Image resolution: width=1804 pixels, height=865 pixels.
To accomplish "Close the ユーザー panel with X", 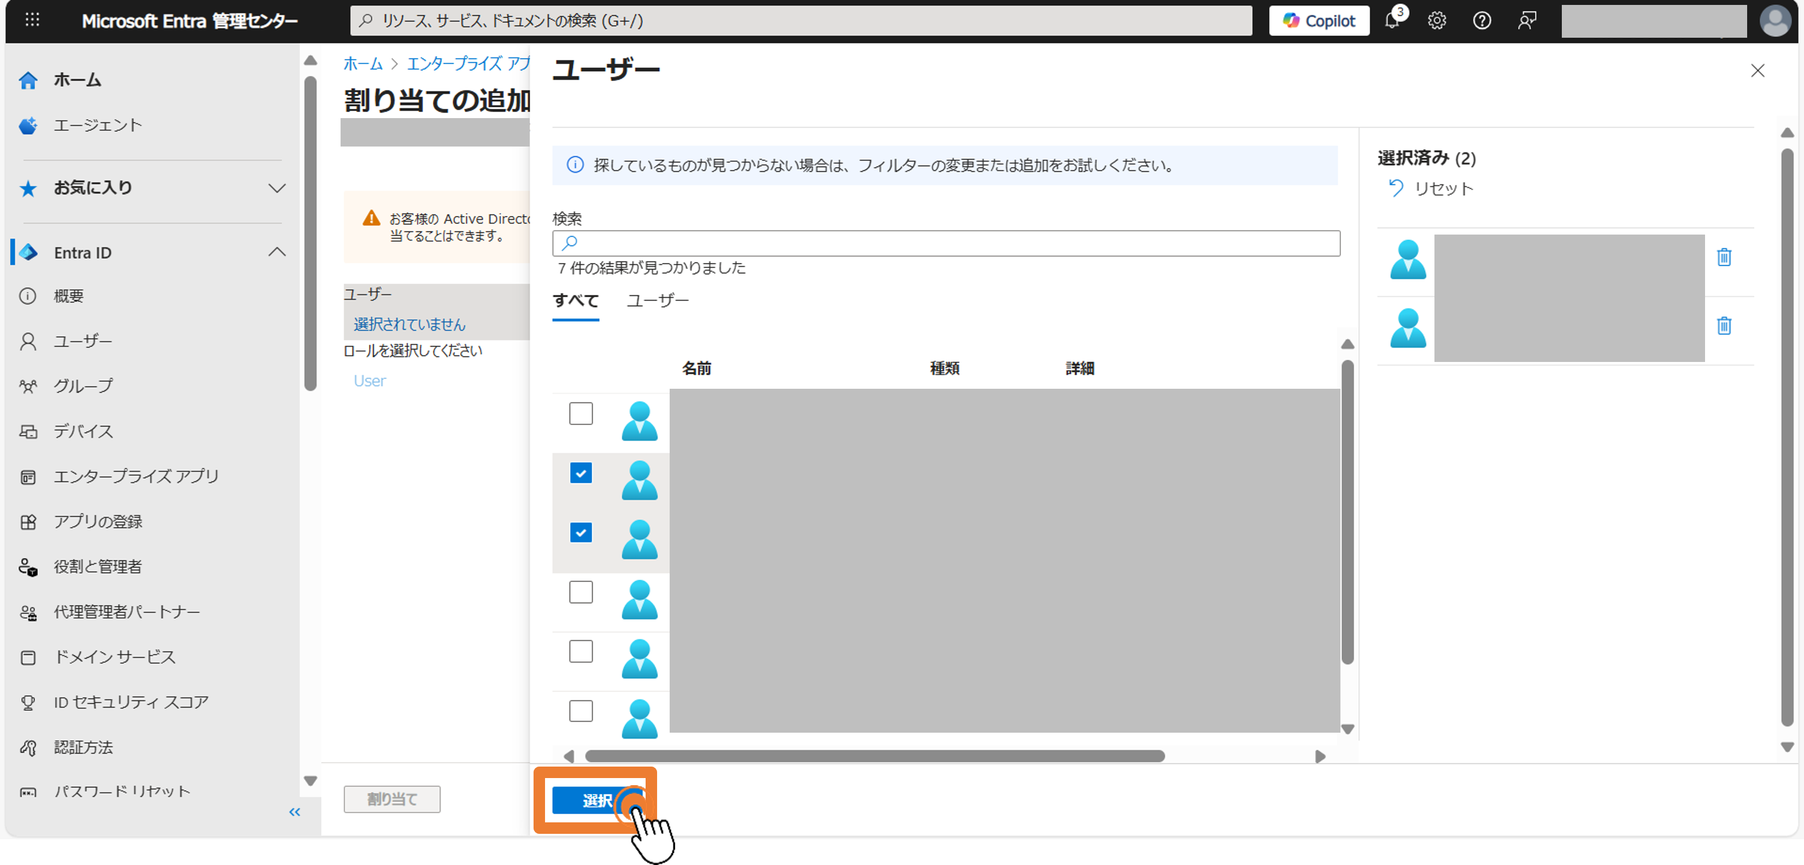I will click(x=1758, y=71).
